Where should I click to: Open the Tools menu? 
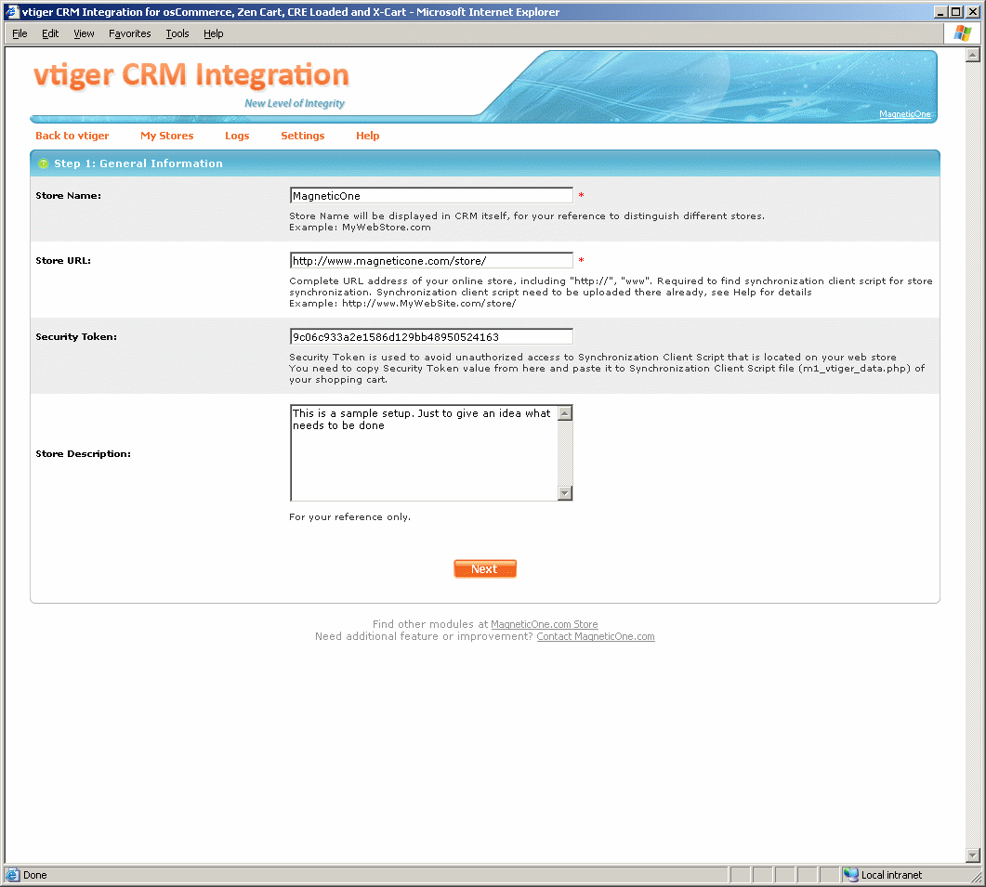(x=177, y=34)
